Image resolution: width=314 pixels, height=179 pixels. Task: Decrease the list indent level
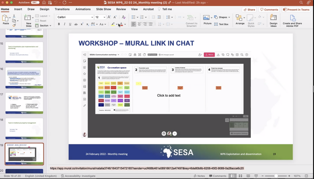tap(153, 17)
